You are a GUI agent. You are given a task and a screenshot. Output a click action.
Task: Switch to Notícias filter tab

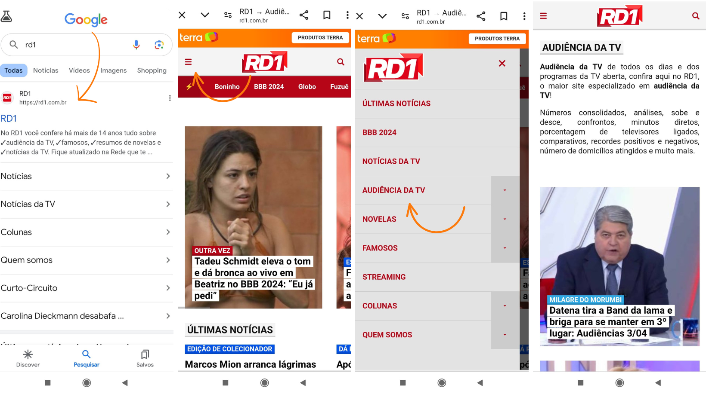(46, 70)
